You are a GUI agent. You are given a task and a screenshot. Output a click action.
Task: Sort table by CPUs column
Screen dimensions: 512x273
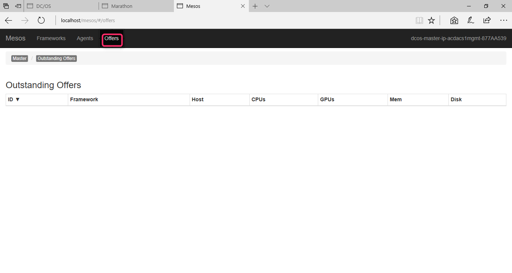tap(284, 100)
